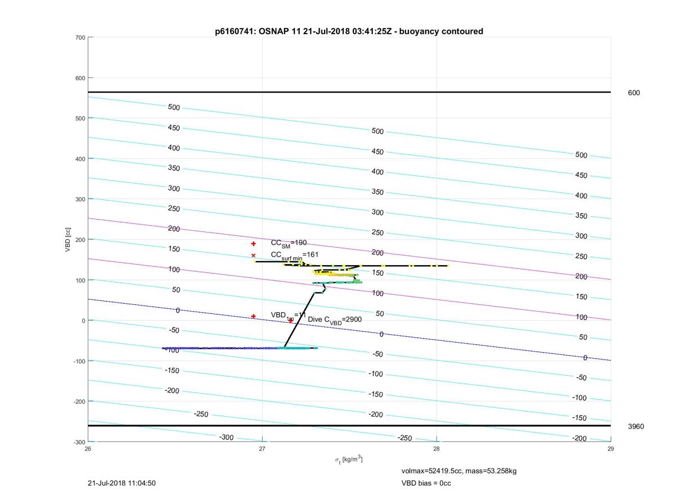Select the x-axis tick label "28"
Viewport: 675px width, 497px height.
pyautogui.click(x=436, y=448)
